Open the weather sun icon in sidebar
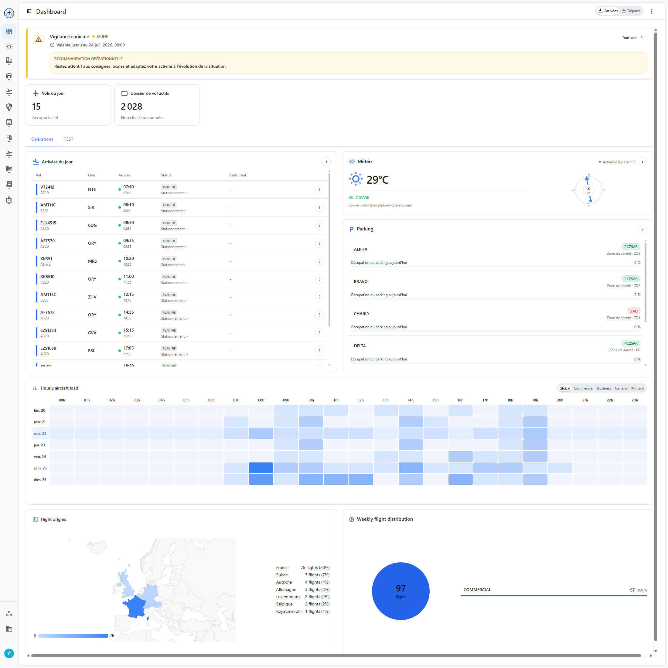 click(x=9, y=47)
